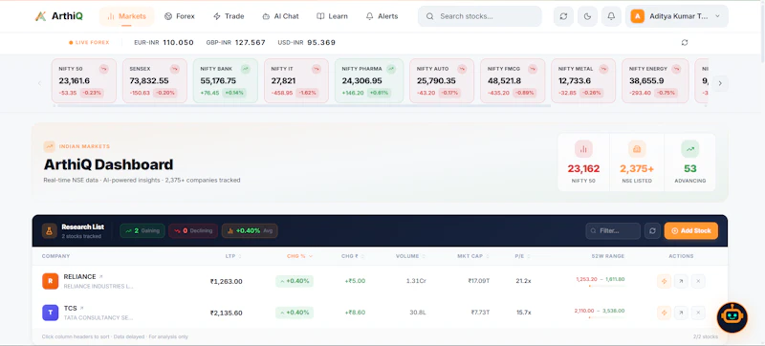Click the USD-INR 95.369 rate

[x=306, y=42]
